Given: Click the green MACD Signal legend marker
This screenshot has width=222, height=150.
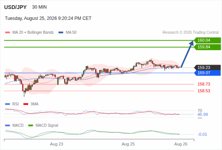Looking at the screenshot, I should (30, 126).
